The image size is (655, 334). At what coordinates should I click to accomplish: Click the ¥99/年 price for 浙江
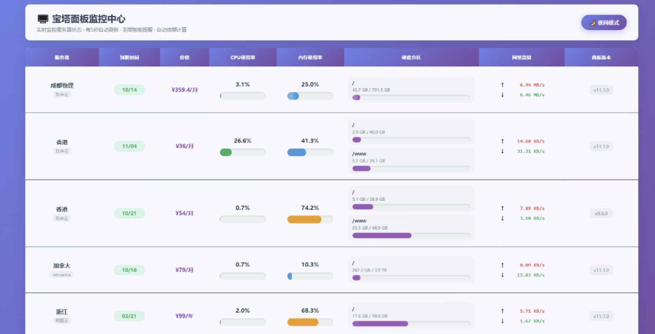[184, 316]
